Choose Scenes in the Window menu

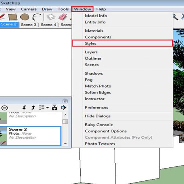tap(123, 65)
